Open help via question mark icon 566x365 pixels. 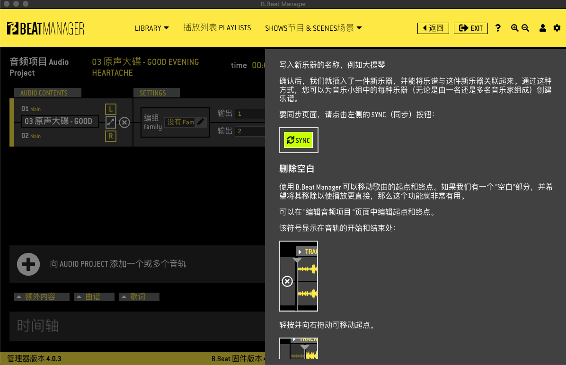tap(498, 28)
